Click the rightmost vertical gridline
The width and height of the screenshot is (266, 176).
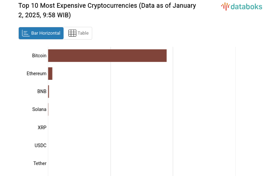coord(236,106)
